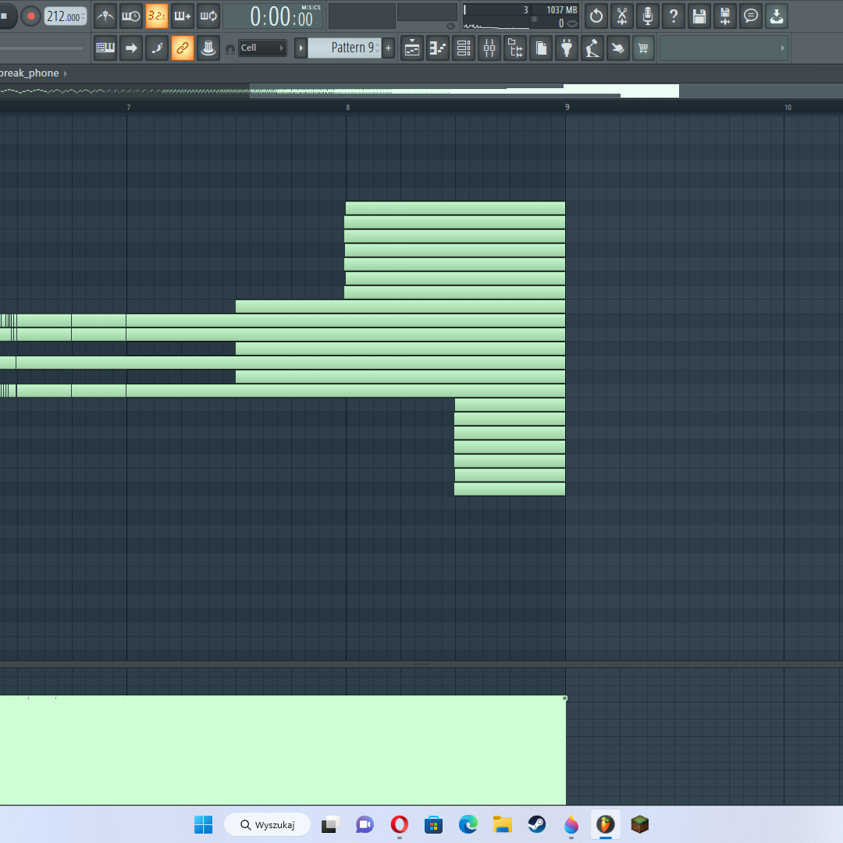Image resolution: width=843 pixels, height=843 pixels.
Task: Add a new pattern with plus button
Action: coord(389,48)
